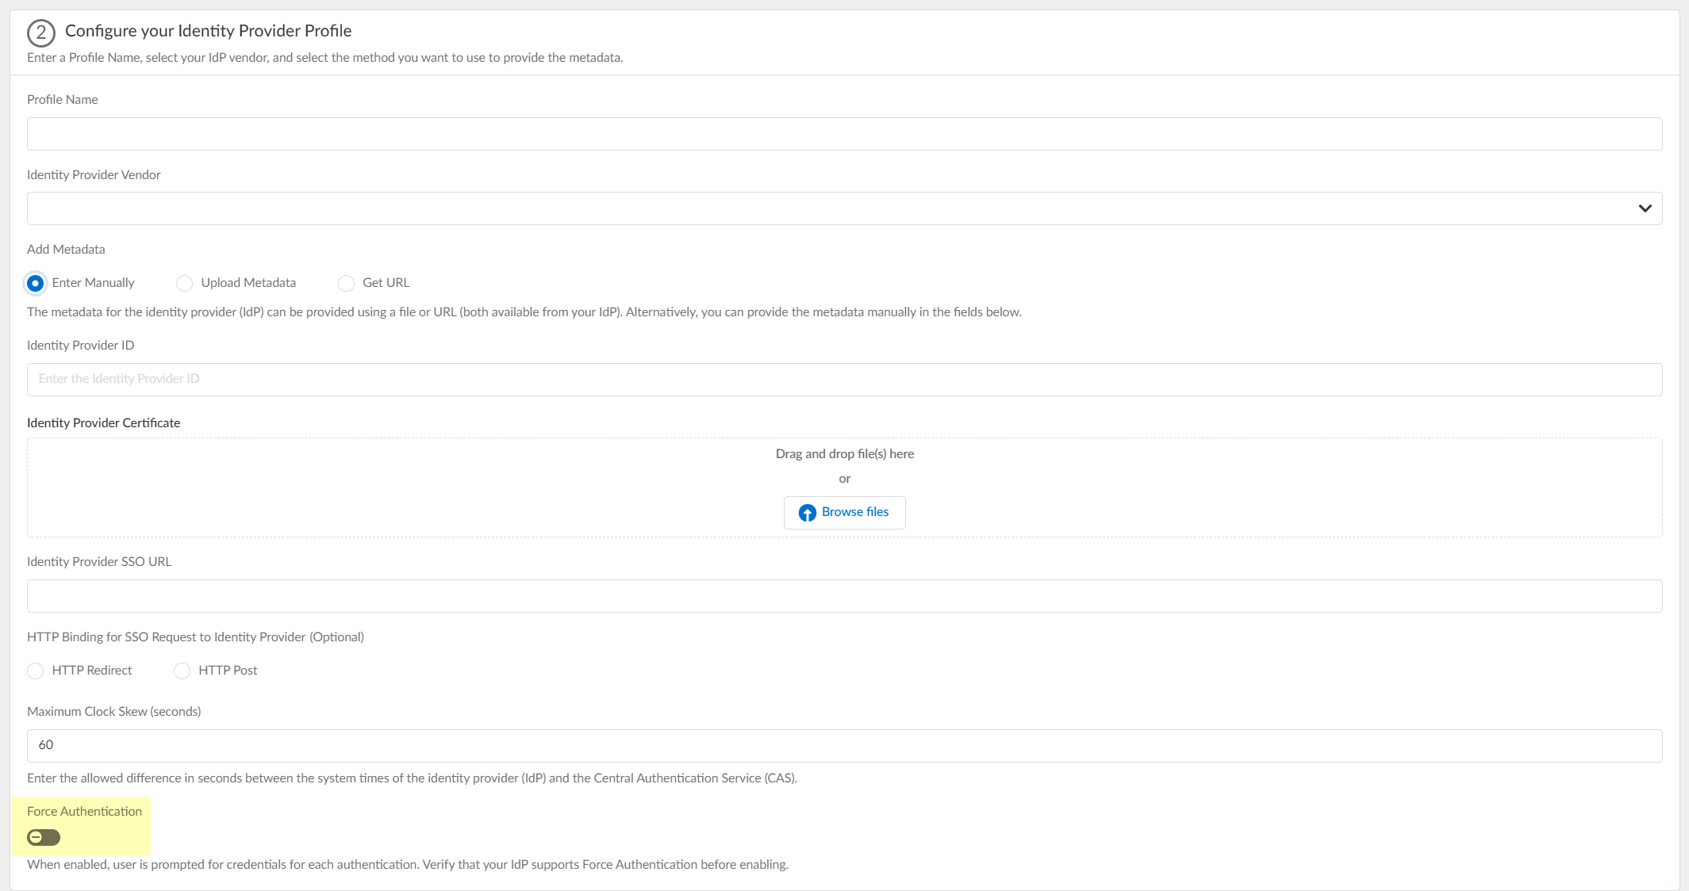Select HTTP Redirect binding

[x=36, y=671]
